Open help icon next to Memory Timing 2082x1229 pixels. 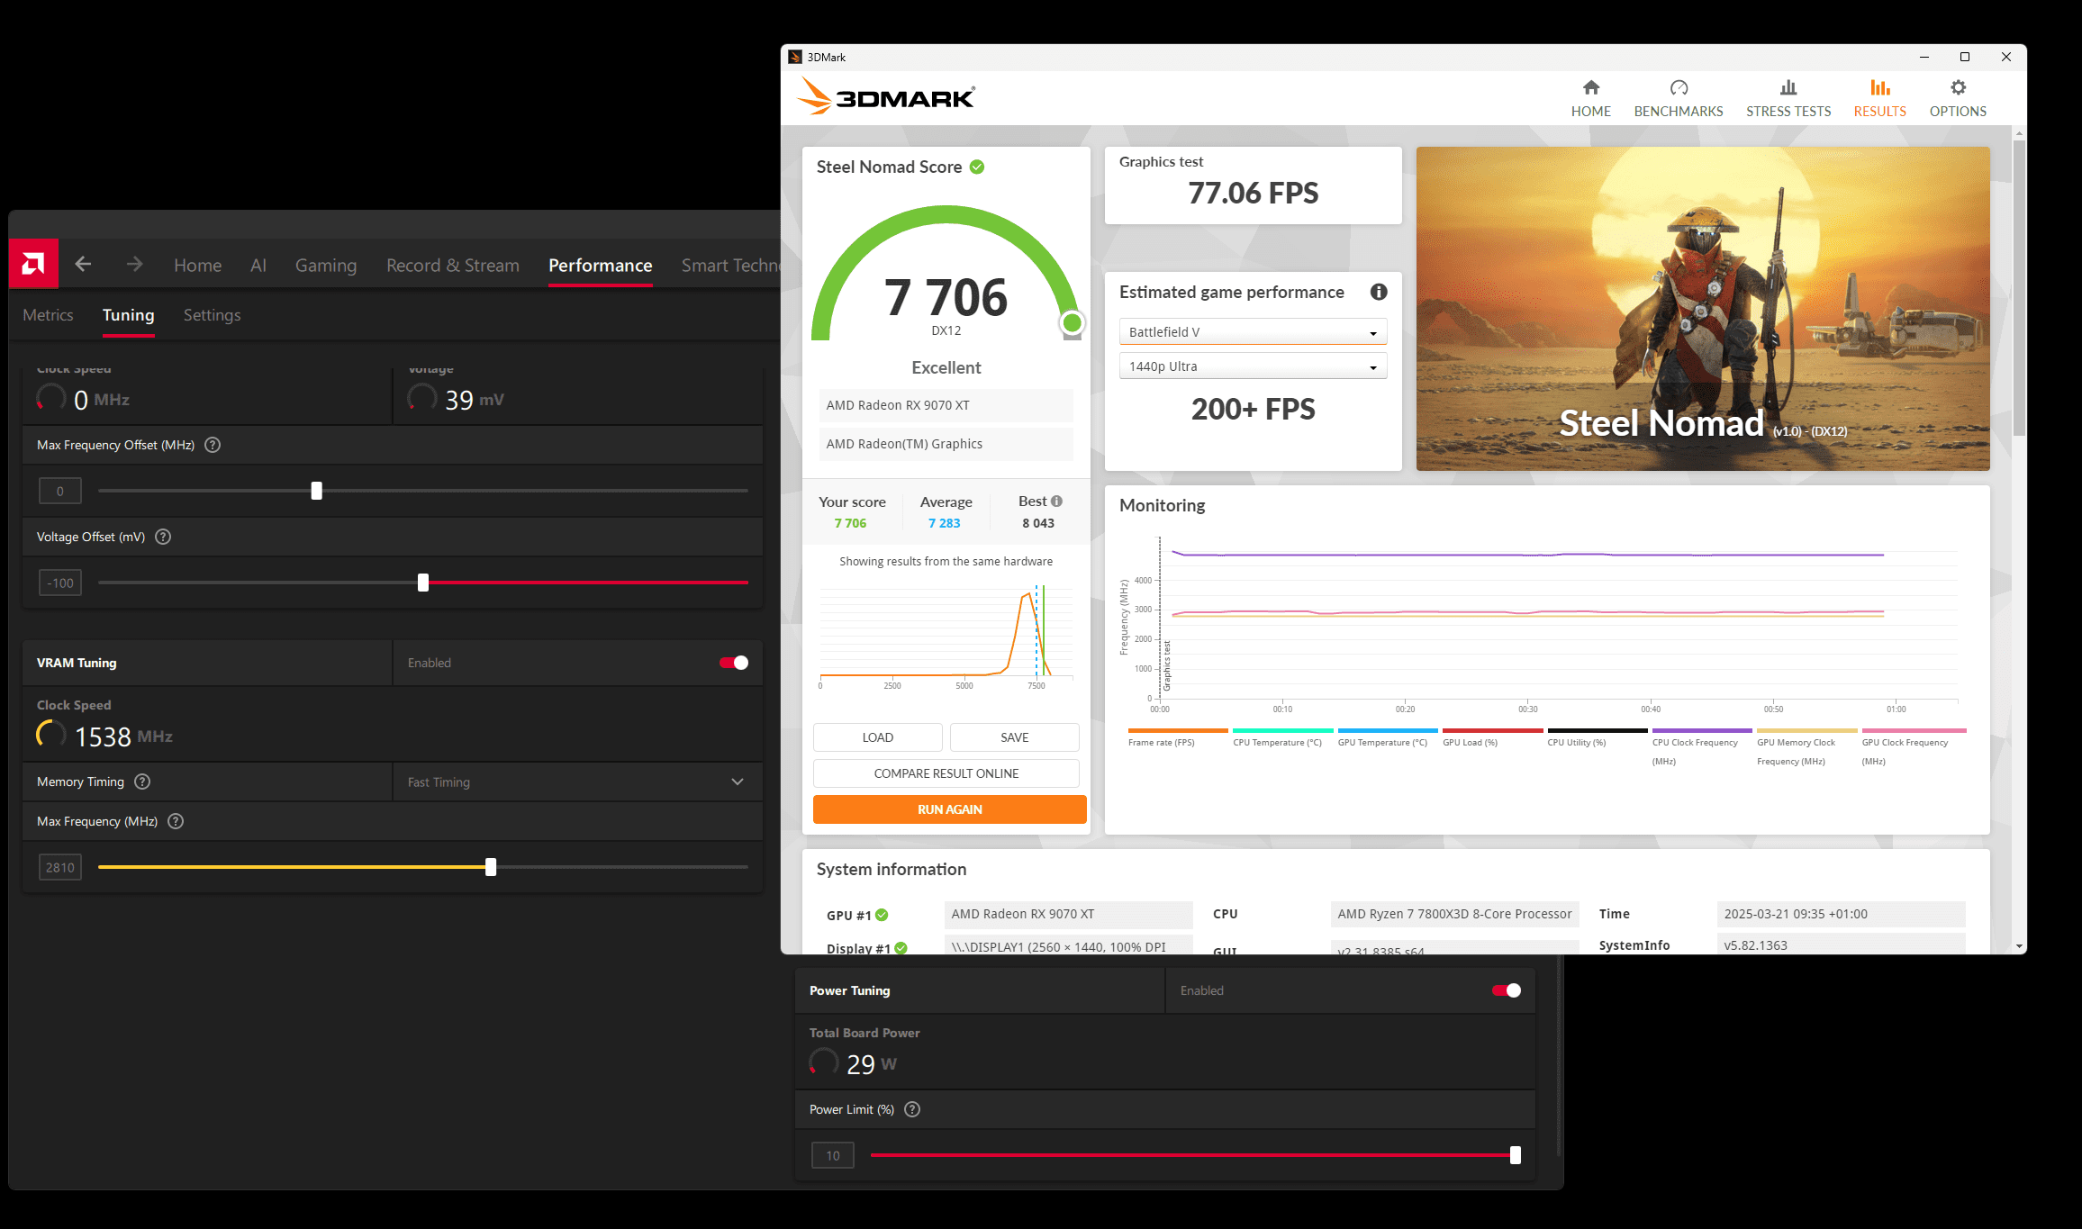142,782
